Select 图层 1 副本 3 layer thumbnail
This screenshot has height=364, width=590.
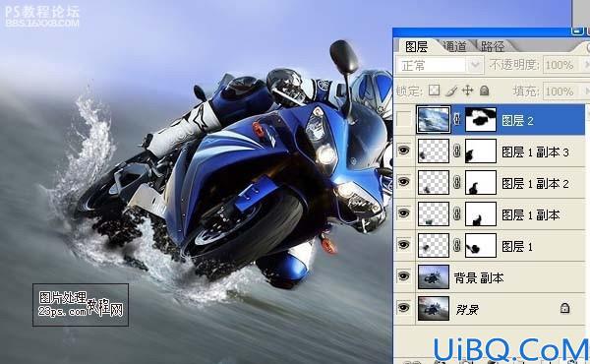pyautogui.click(x=434, y=151)
